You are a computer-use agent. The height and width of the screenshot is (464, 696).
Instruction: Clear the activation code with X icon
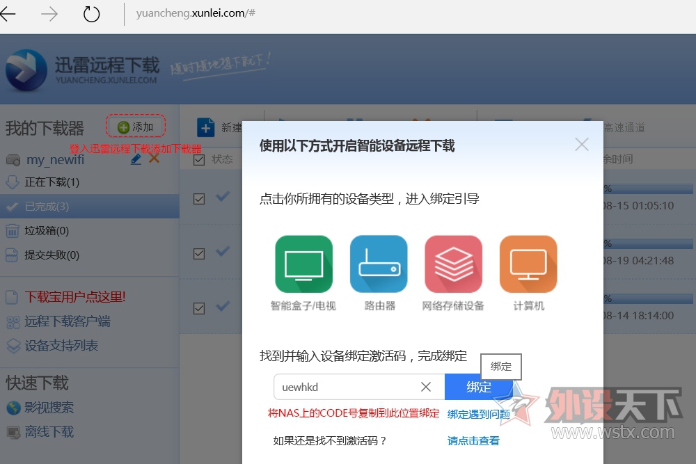tap(426, 387)
